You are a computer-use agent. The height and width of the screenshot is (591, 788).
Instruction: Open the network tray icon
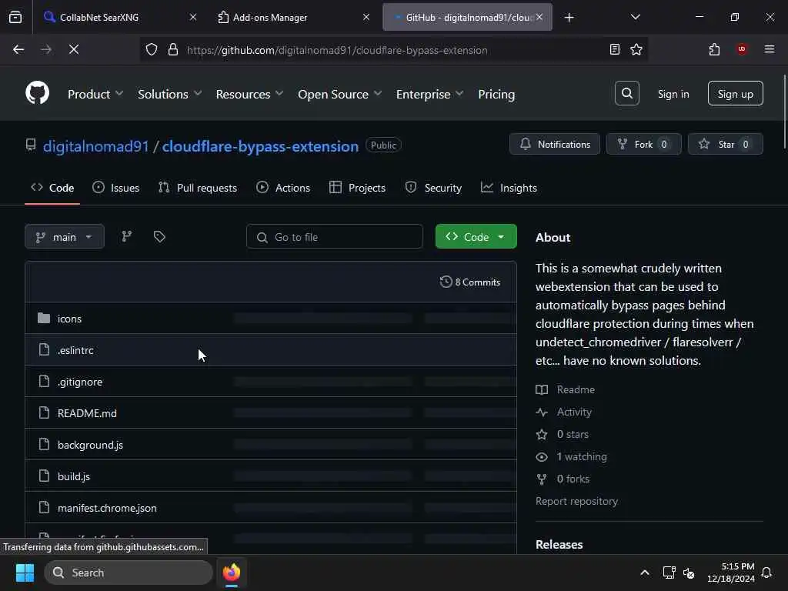tap(669, 573)
